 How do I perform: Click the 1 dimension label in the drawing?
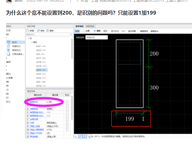click(143, 119)
